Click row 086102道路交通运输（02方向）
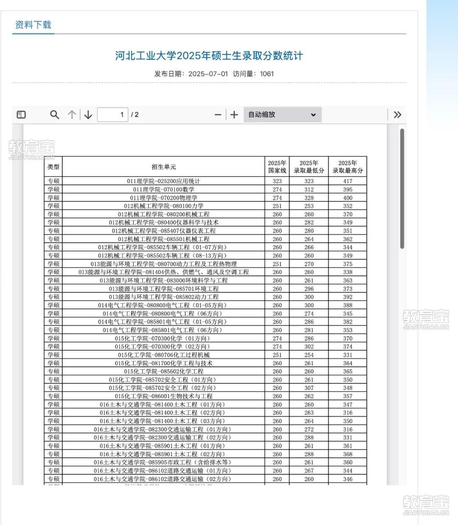The width and height of the screenshot is (458, 525). (205, 479)
